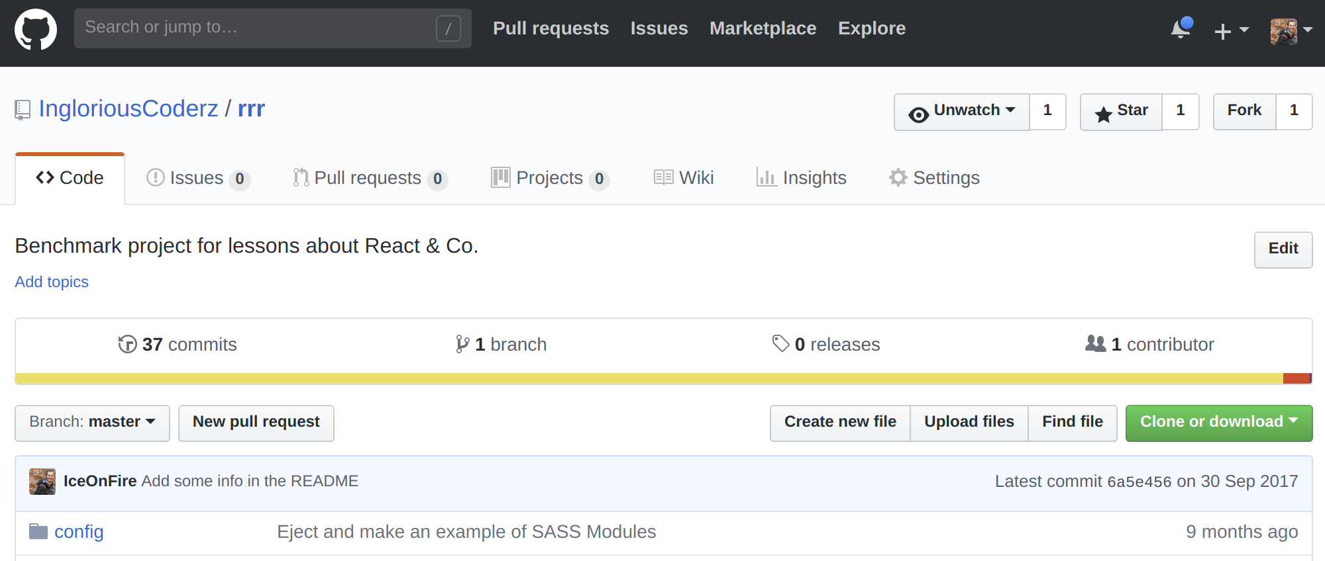The width and height of the screenshot is (1325, 561).
Task: Expand the Unwatch dropdown
Action: (962, 112)
